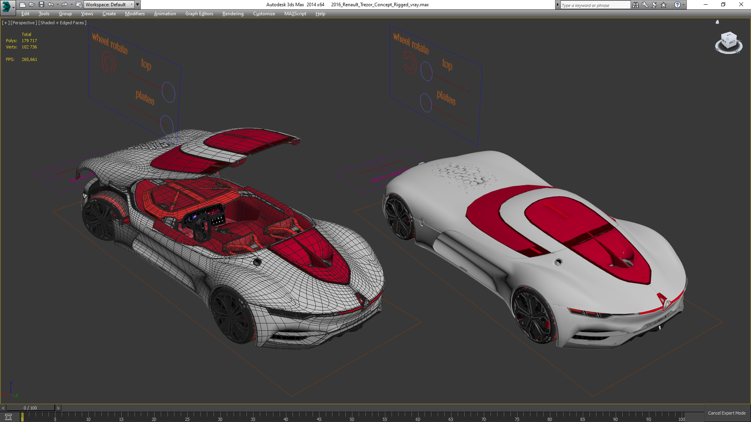Open the Graph Editors menu
The width and height of the screenshot is (751, 422).
199,14
